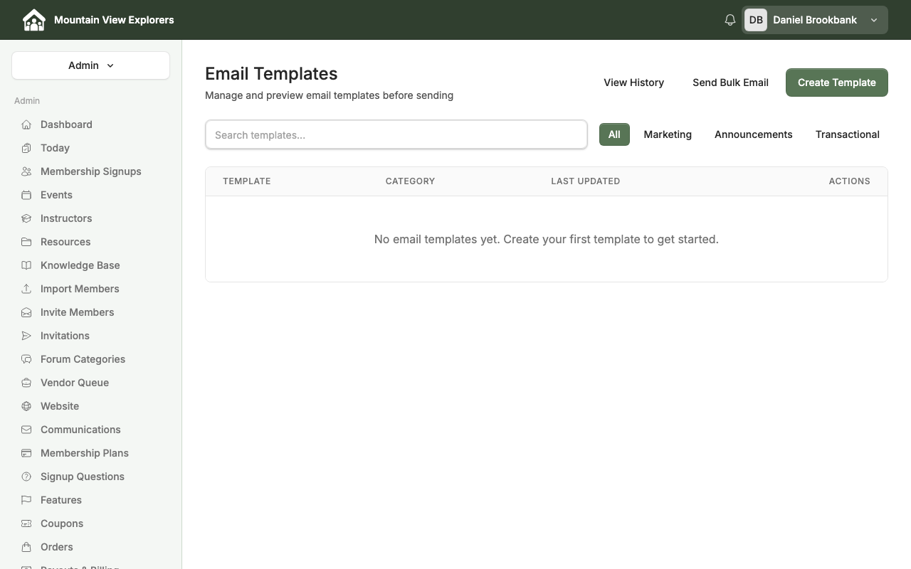Click the ACTIONS column header
Viewport: 911px width, 569px height.
pos(849,181)
